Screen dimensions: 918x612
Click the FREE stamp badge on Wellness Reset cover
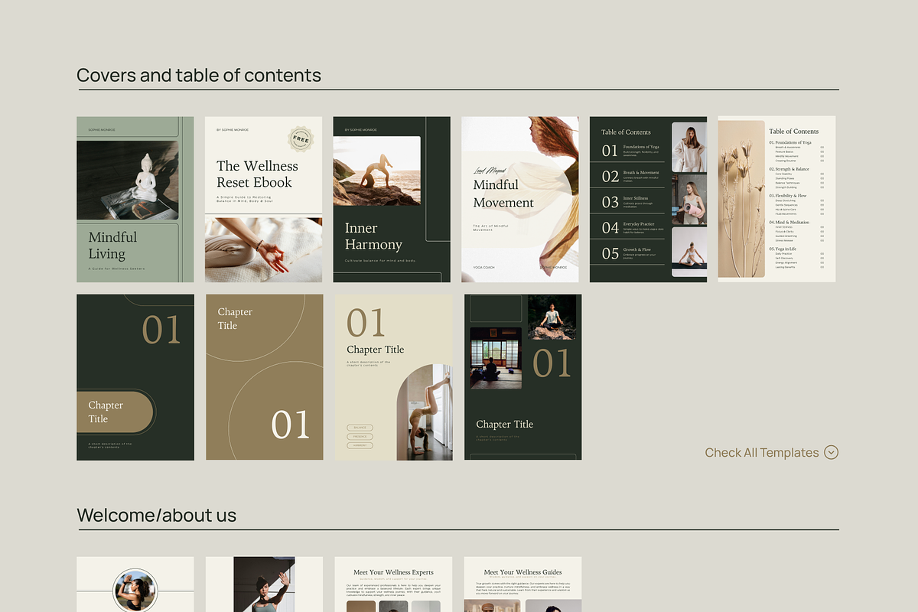point(301,138)
